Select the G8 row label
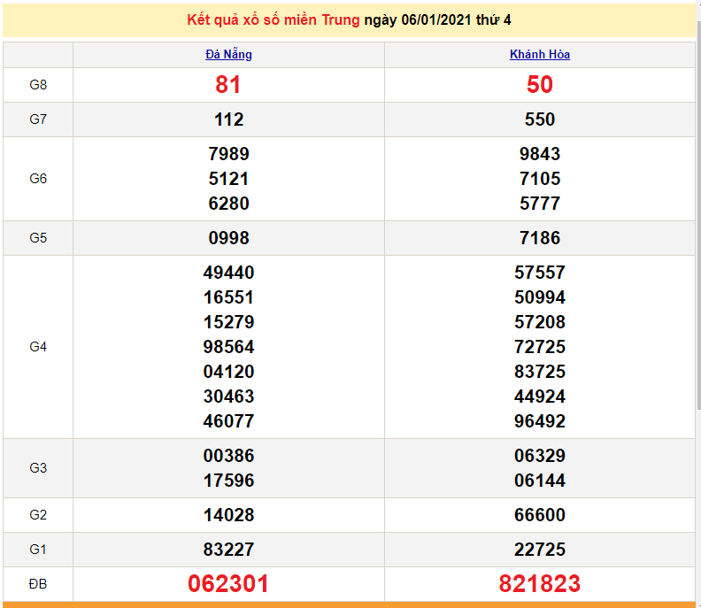This screenshot has width=701, height=608. [38, 85]
